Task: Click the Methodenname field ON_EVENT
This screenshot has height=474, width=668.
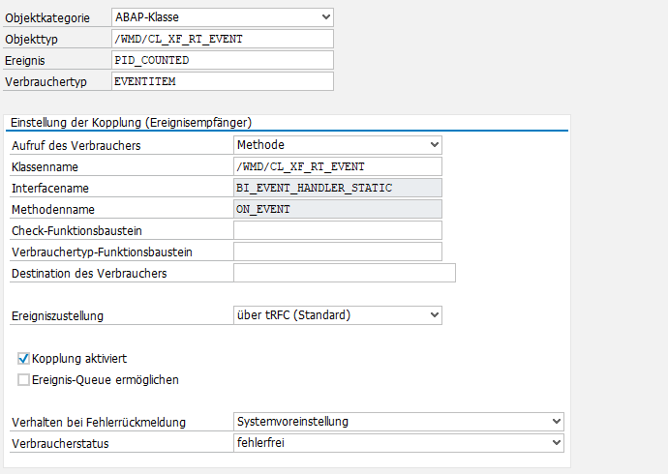Action: click(338, 209)
